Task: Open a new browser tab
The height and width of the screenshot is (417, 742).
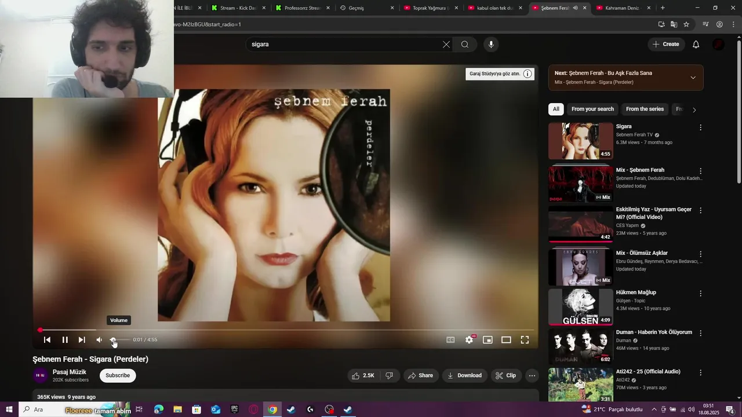Action: click(663, 8)
